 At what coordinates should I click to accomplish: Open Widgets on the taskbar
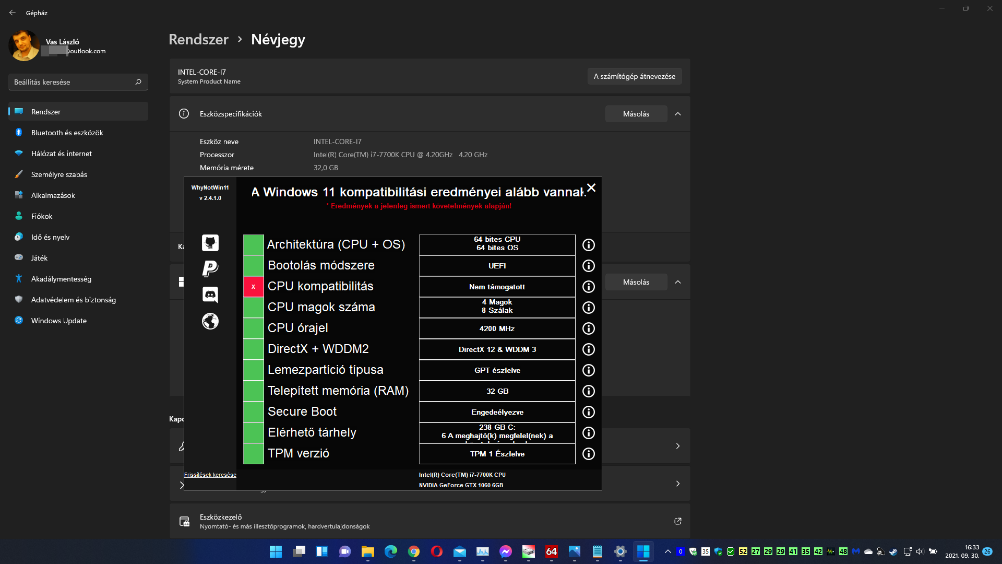(x=322, y=551)
